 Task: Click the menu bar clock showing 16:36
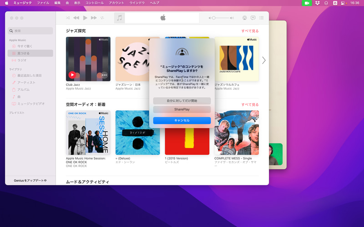[354, 3]
